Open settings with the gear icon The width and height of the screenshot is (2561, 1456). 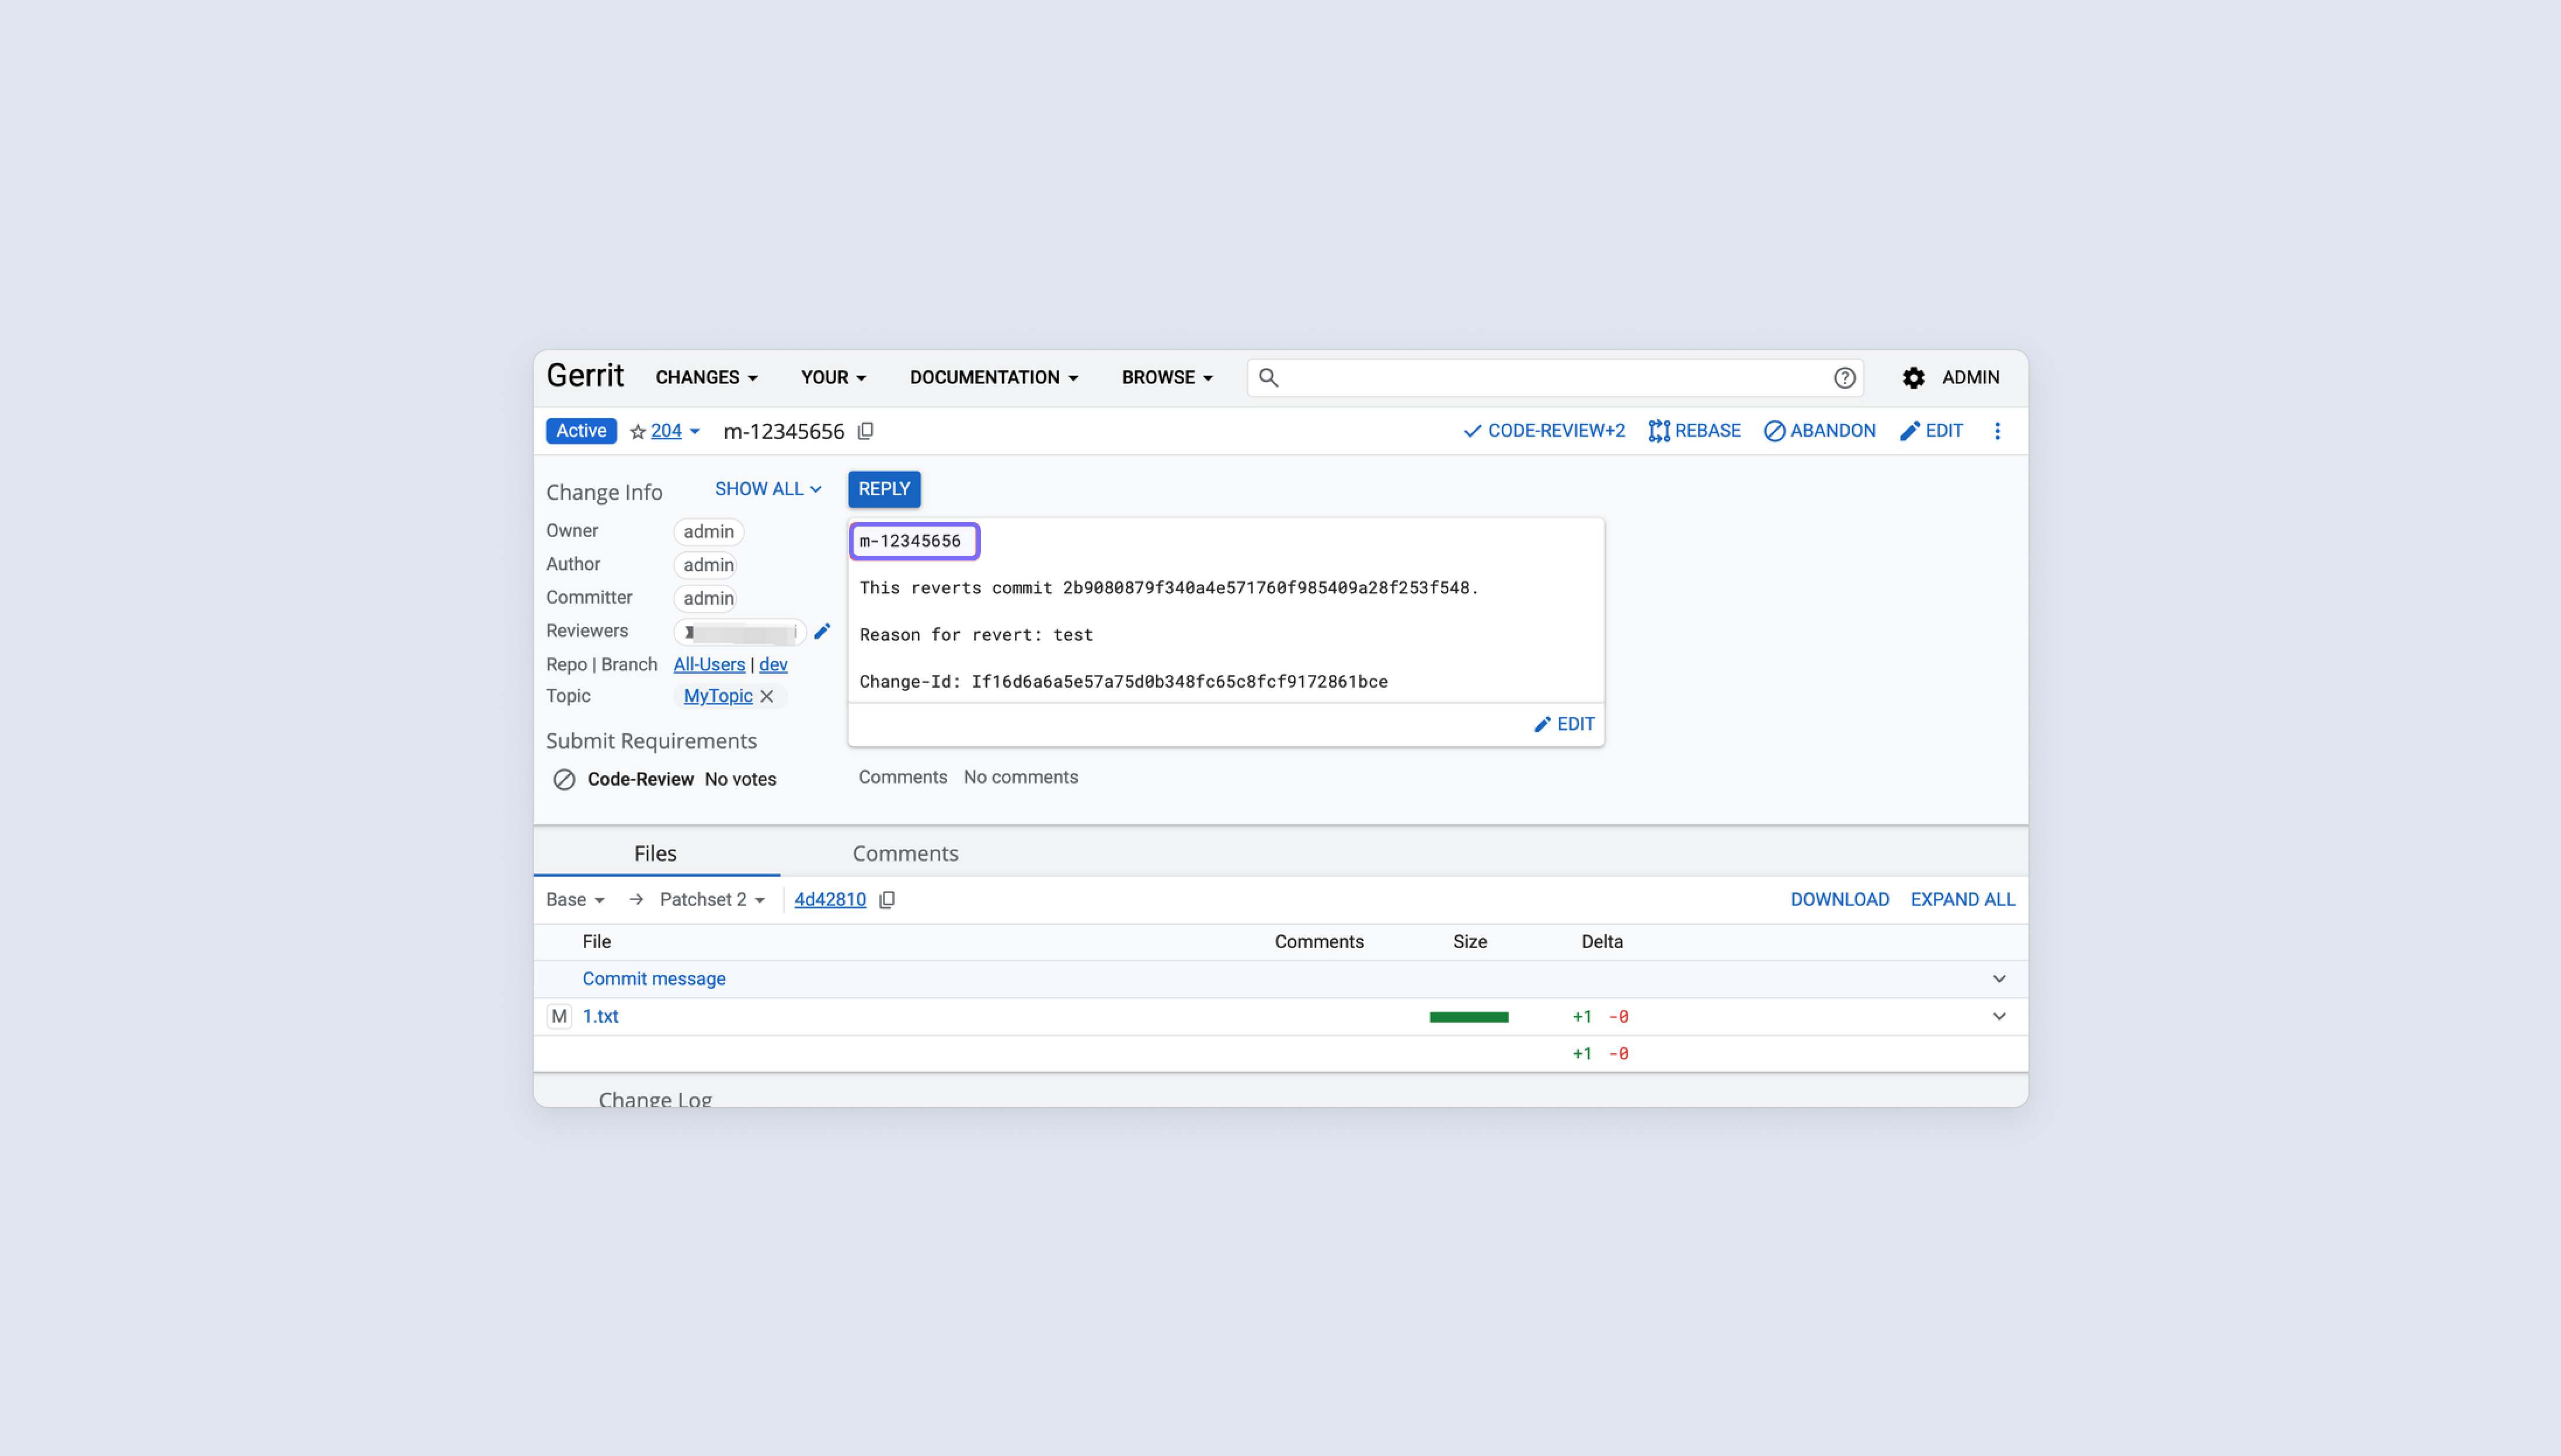(1913, 378)
